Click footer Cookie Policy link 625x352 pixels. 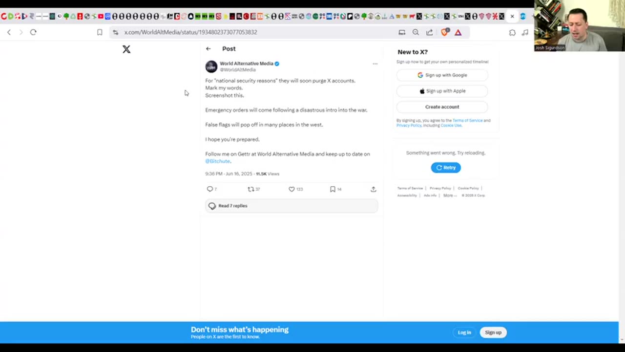(x=468, y=188)
